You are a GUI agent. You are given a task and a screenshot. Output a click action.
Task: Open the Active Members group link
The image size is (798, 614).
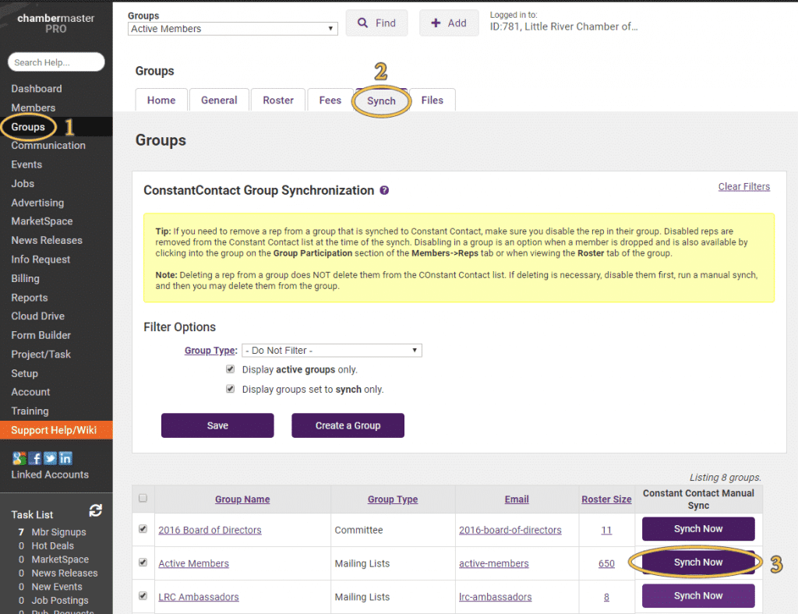pyautogui.click(x=193, y=563)
